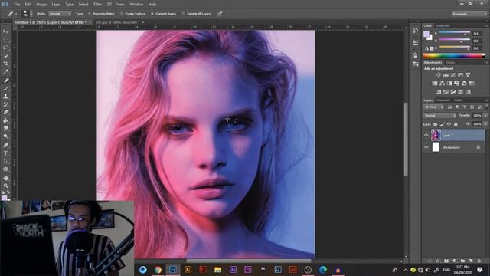
Task: Hide Layer 1 visibility eye
Action: 426,136
